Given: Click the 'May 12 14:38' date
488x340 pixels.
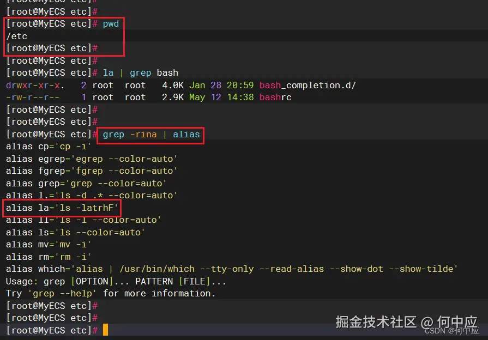Looking at the screenshot, I should 221,98.
